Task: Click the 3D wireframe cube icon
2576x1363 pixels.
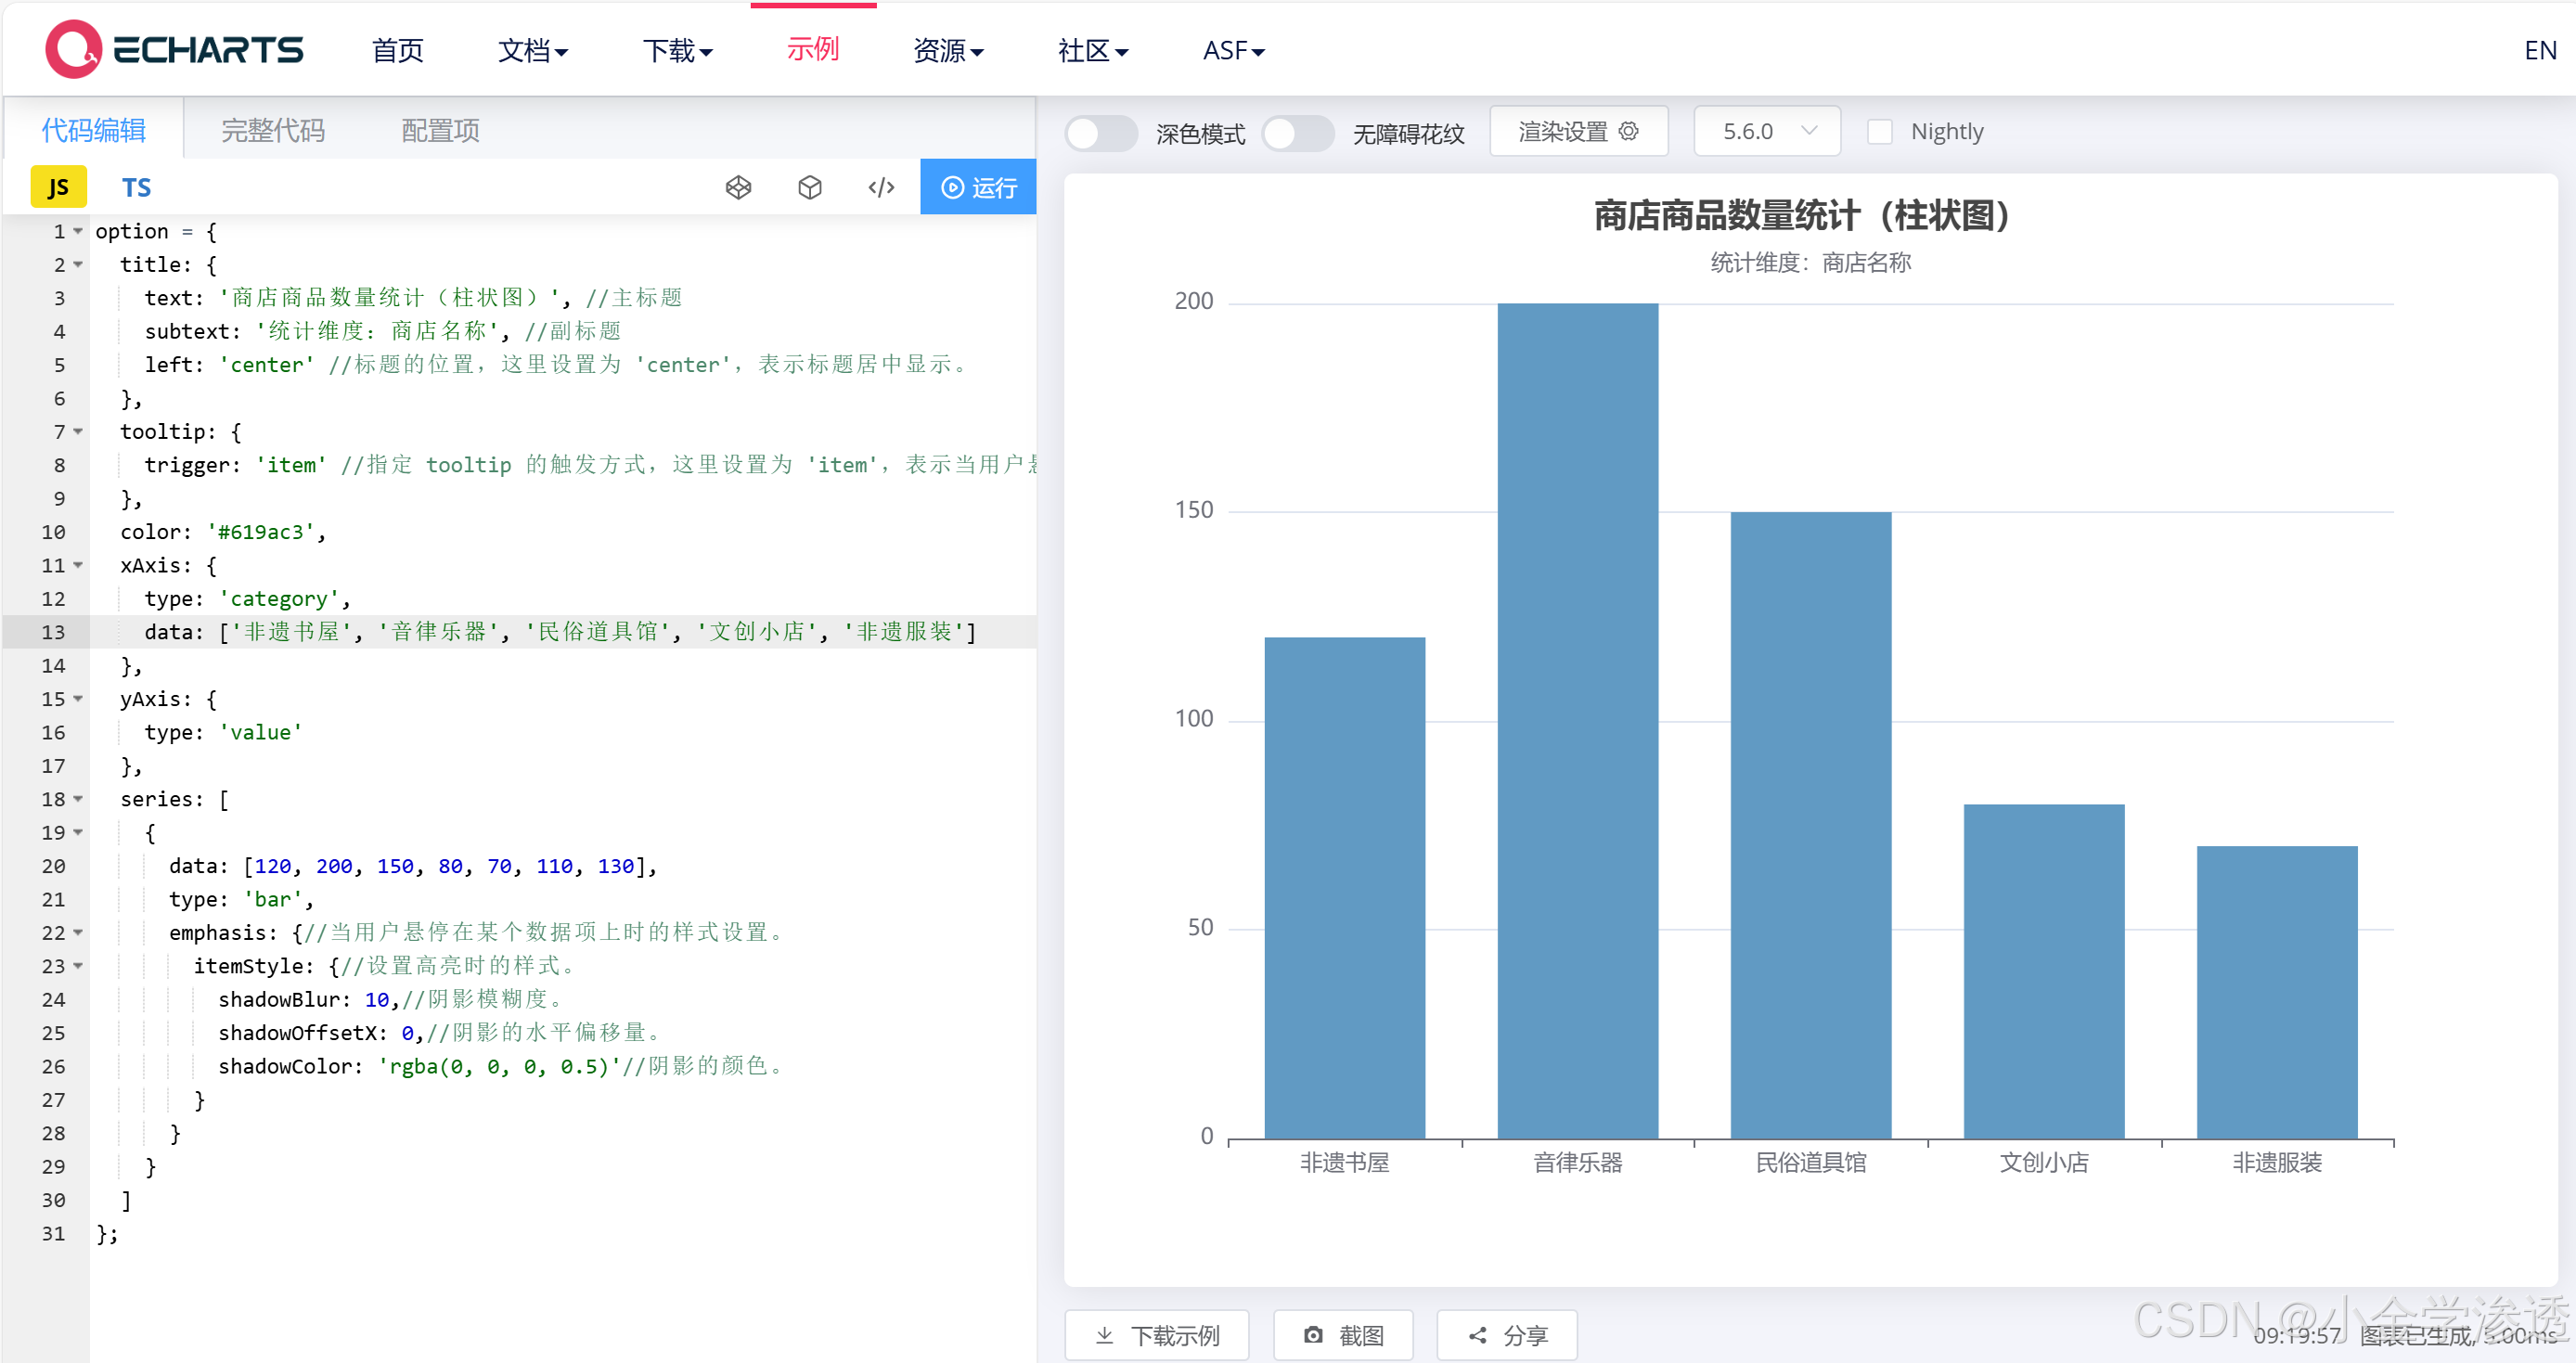Action: [739, 187]
